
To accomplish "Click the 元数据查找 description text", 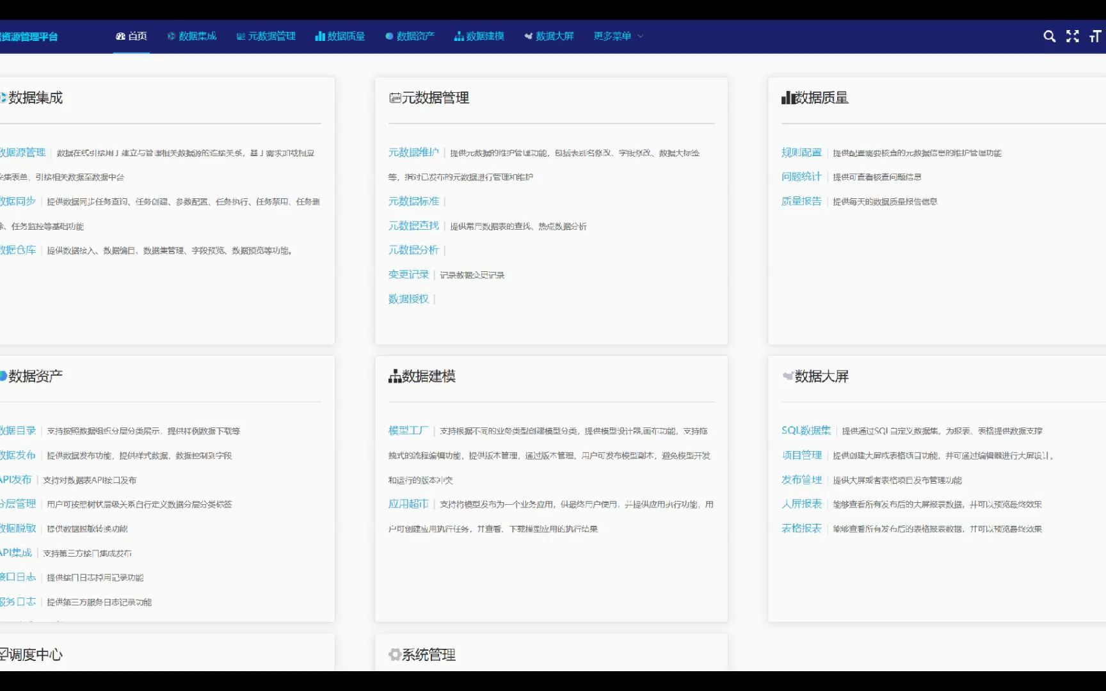I will (518, 226).
